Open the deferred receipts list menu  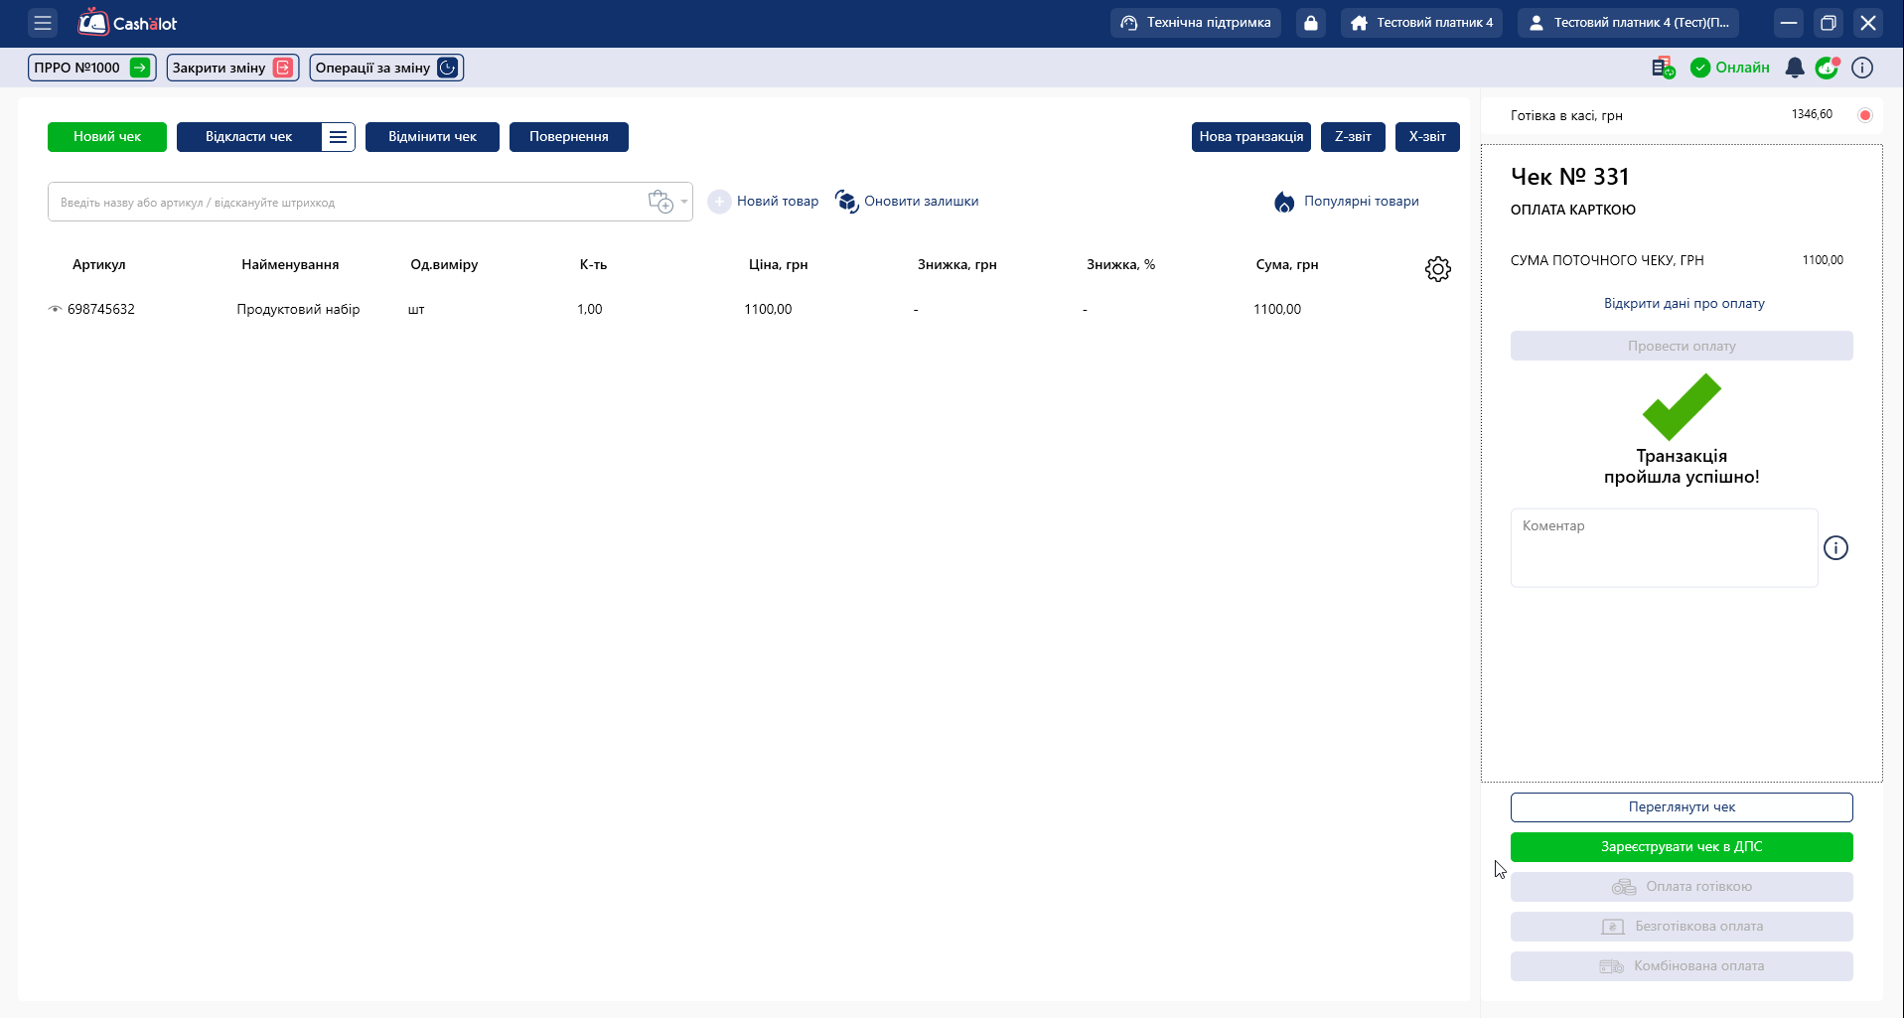click(338, 137)
